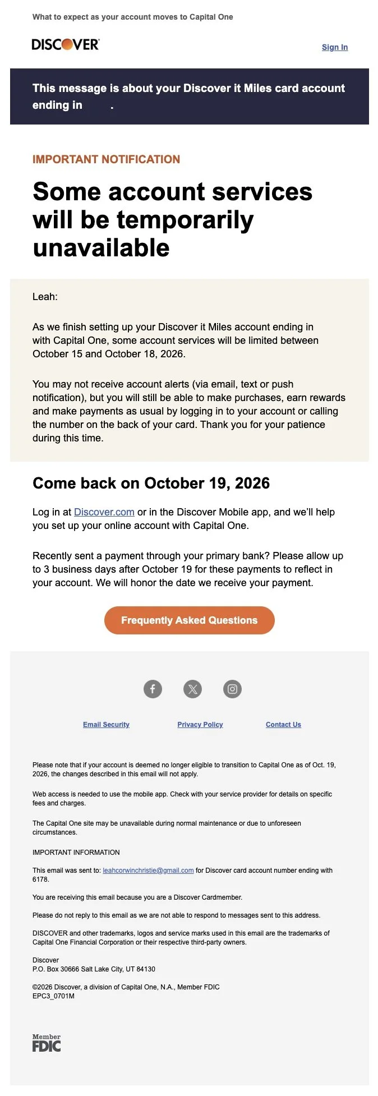
Task: Click the IMPORTANT NOTIFICATION label
Action: pyautogui.click(x=107, y=159)
